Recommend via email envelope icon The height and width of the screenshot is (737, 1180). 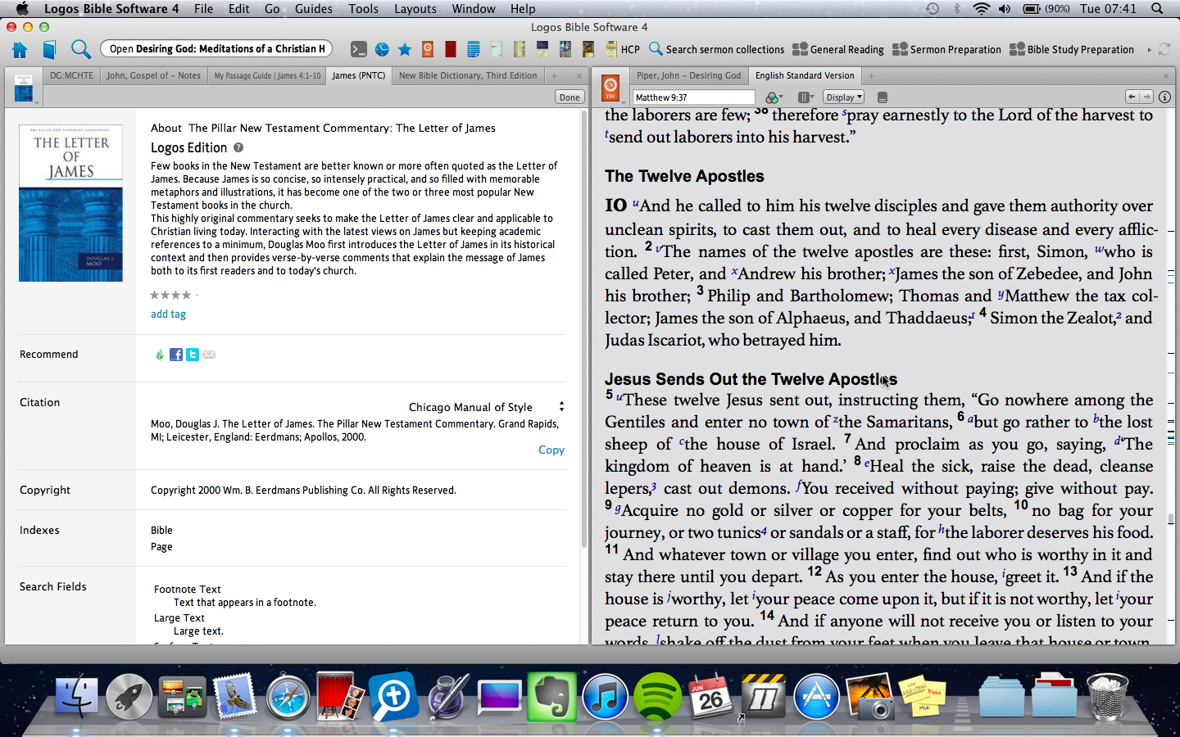coord(209,355)
